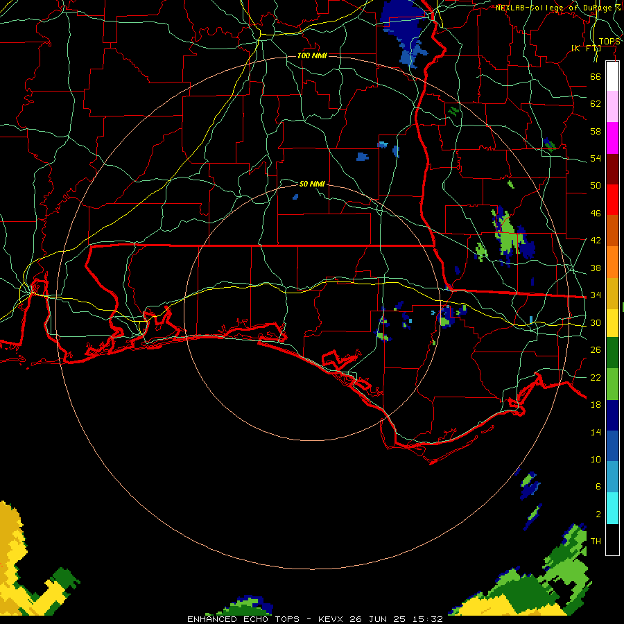
Task: Click the '50' legend value
Action: click(x=596, y=185)
